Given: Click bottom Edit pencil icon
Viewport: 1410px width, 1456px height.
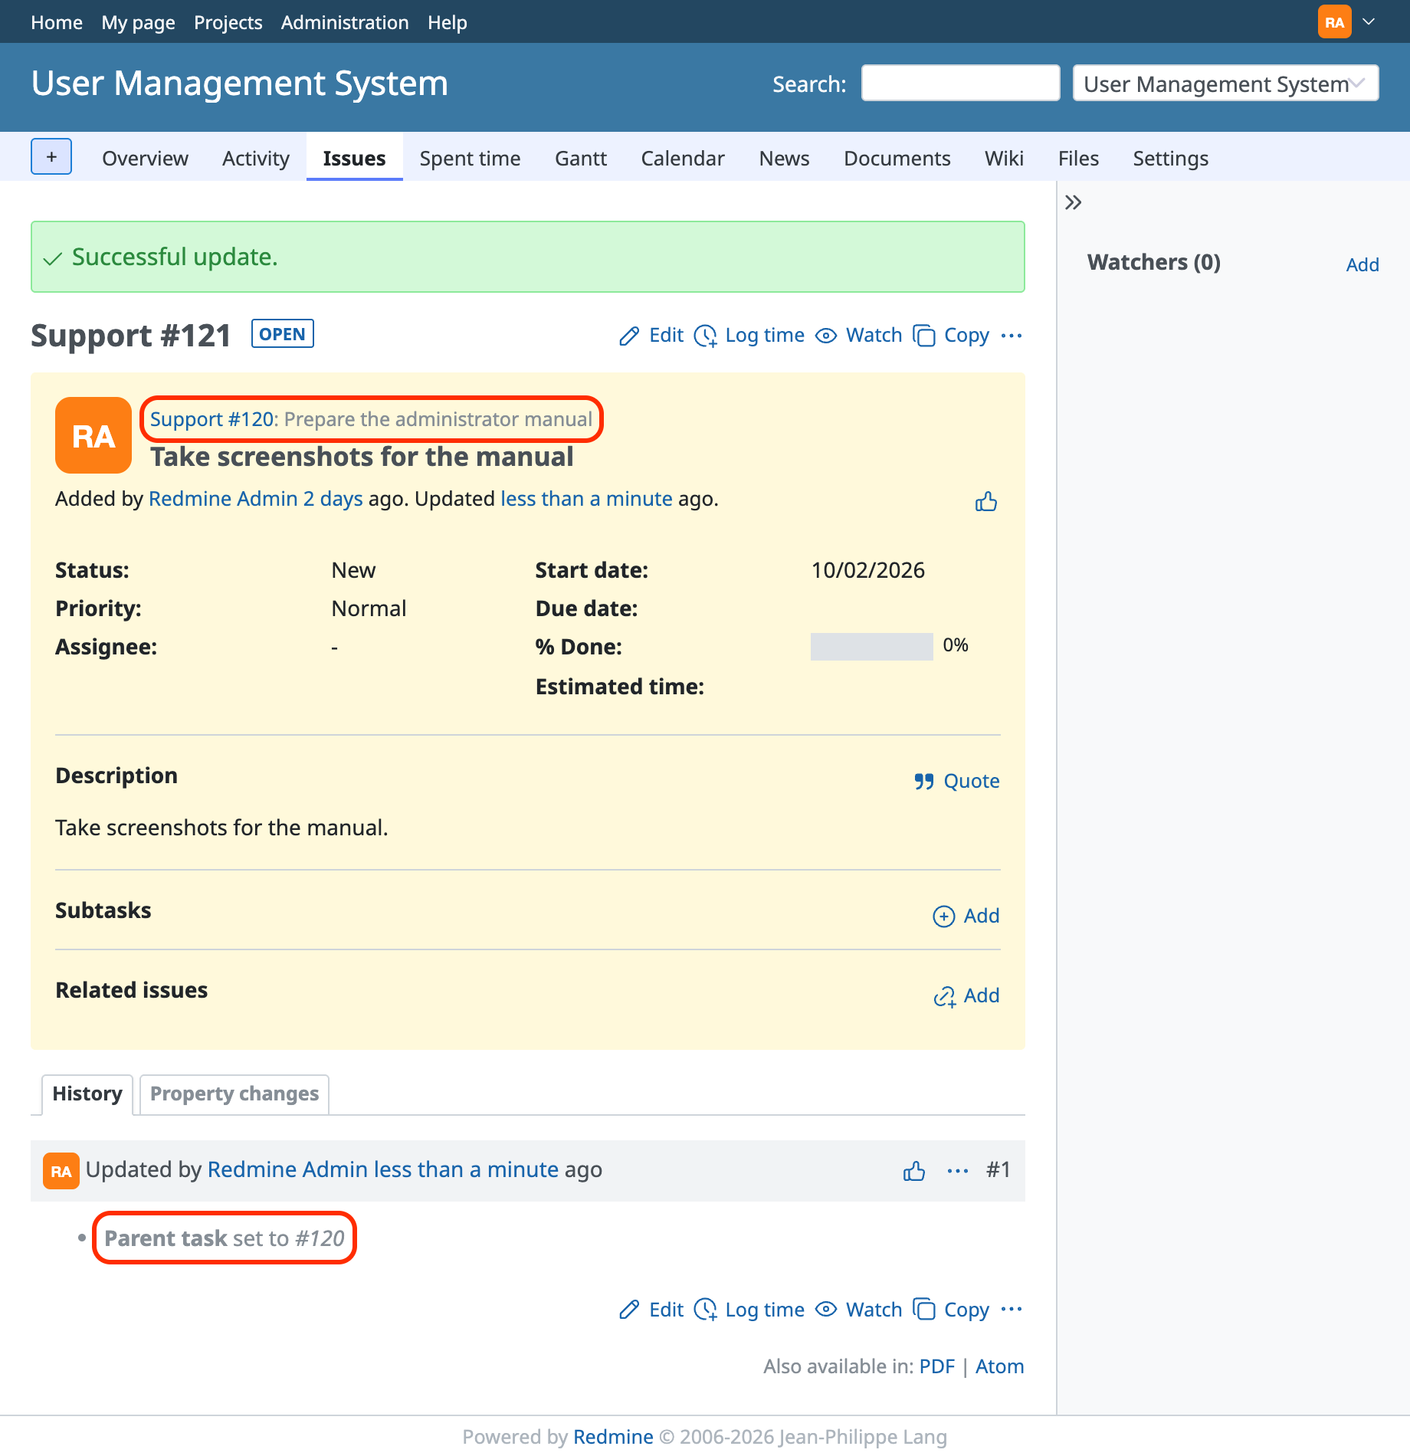Looking at the screenshot, I should click(x=629, y=1310).
